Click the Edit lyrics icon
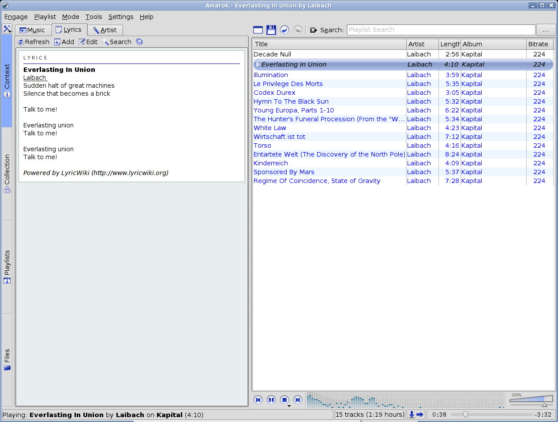This screenshot has height=422, width=558. (82, 42)
